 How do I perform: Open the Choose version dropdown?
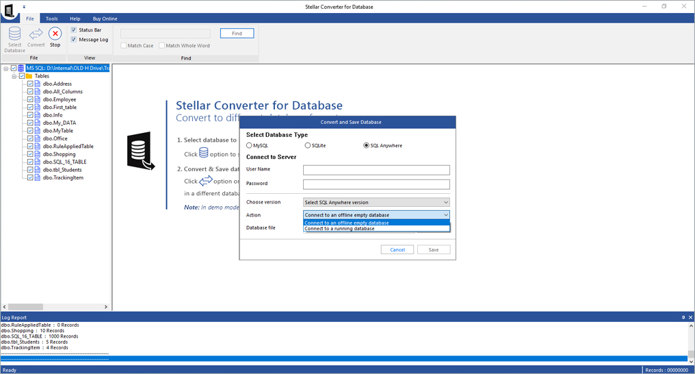[376, 202]
